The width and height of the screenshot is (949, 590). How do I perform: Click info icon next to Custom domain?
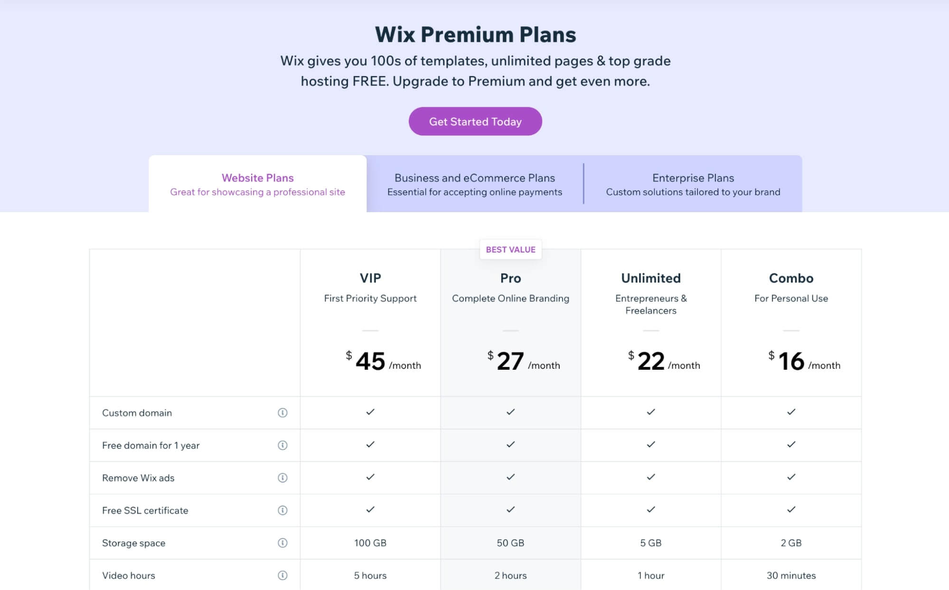[x=282, y=412]
